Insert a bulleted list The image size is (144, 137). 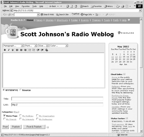tap(34, 50)
